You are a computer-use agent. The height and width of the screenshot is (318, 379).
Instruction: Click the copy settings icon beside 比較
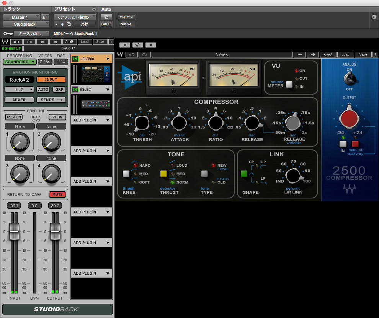[69, 24]
